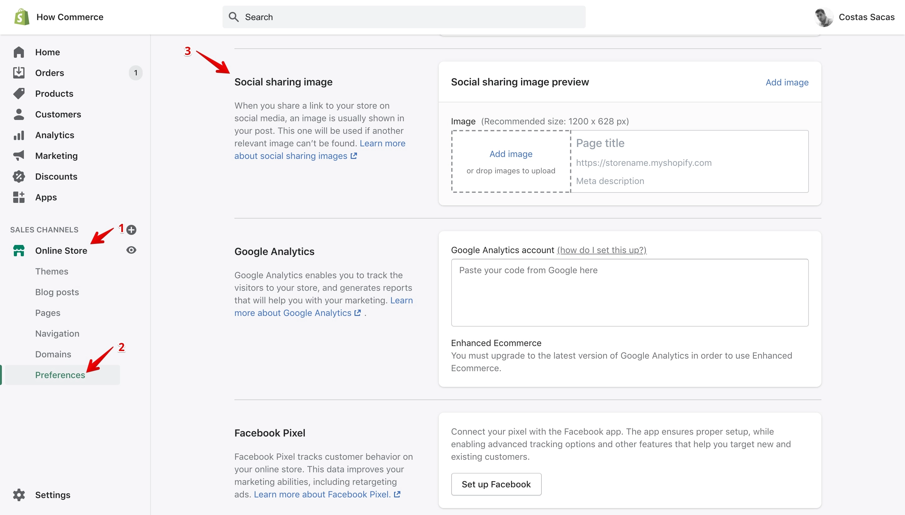Click Add image link in preview header
The image size is (905, 515).
787,82
